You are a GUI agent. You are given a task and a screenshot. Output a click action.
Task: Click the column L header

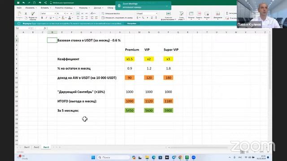(x=130, y=32)
